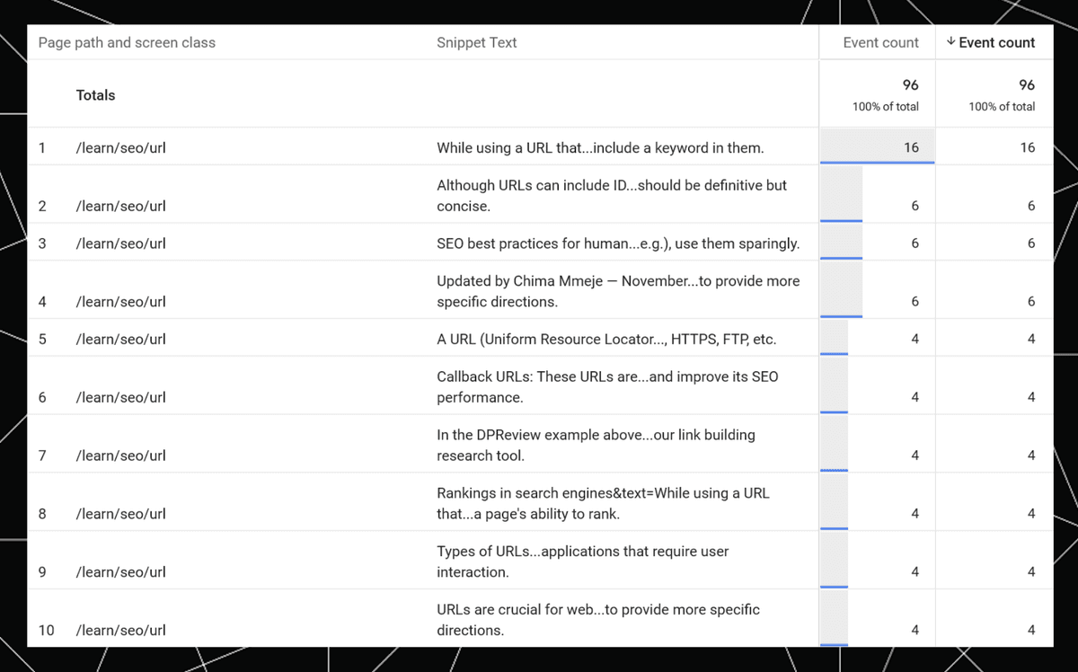This screenshot has width=1078, height=672.
Task: Select the 'Updated by Chima Mmeje' snippet
Action: tap(618, 291)
